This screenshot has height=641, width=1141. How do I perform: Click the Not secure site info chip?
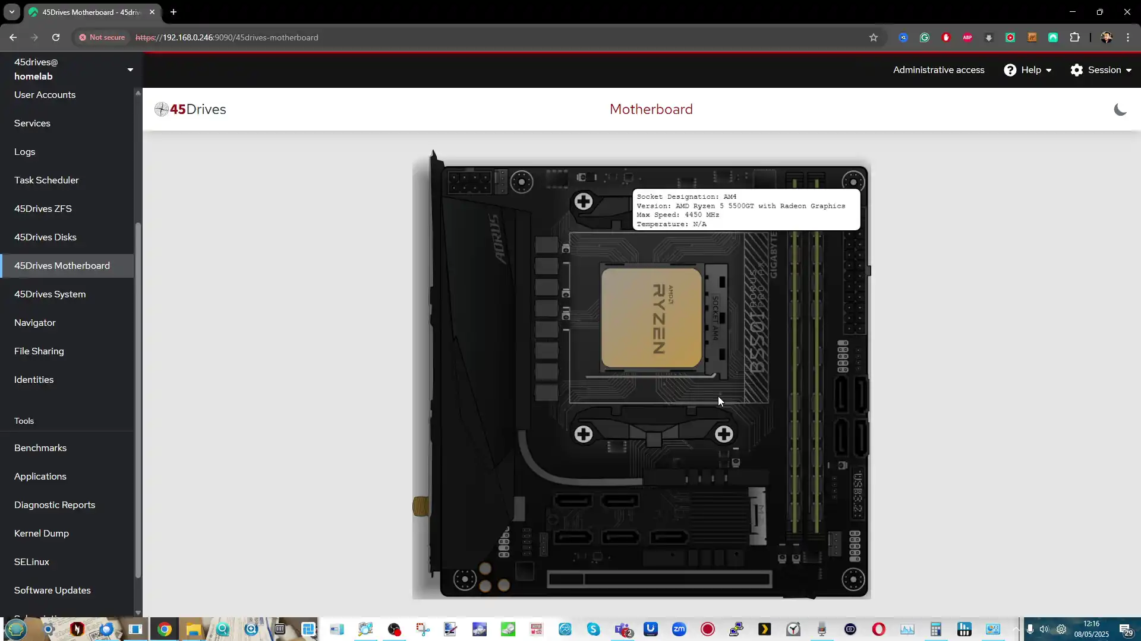[x=102, y=37]
